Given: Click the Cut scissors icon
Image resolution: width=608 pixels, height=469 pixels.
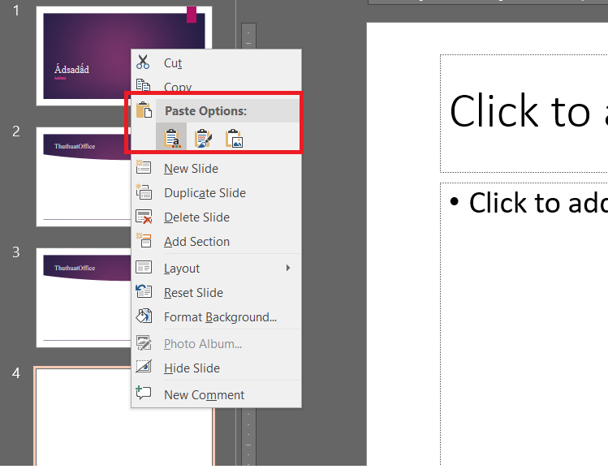Looking at the screenshot, I should coord(144,62).
